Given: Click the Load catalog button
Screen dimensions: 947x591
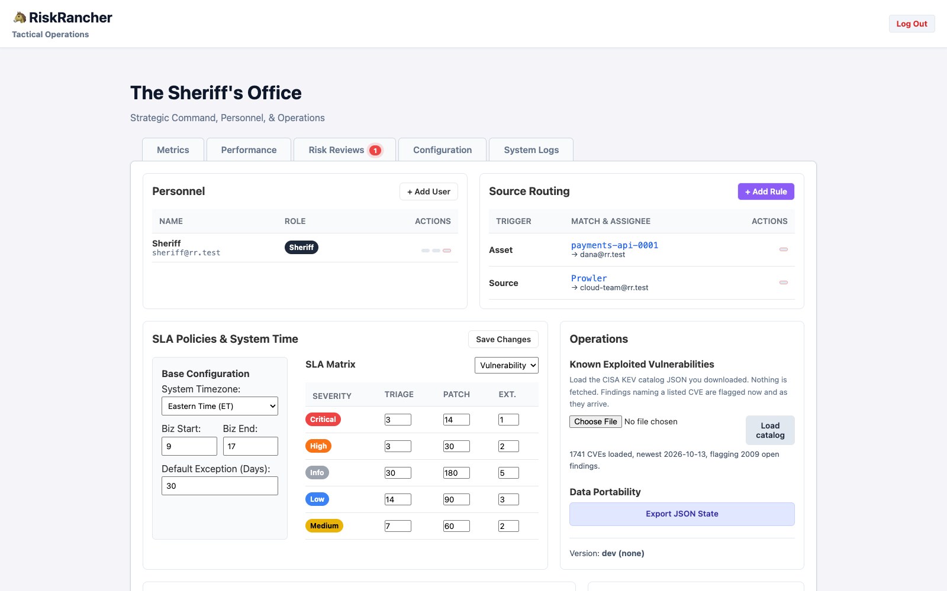Looking at the screenshot, I should tap(770, 430).
